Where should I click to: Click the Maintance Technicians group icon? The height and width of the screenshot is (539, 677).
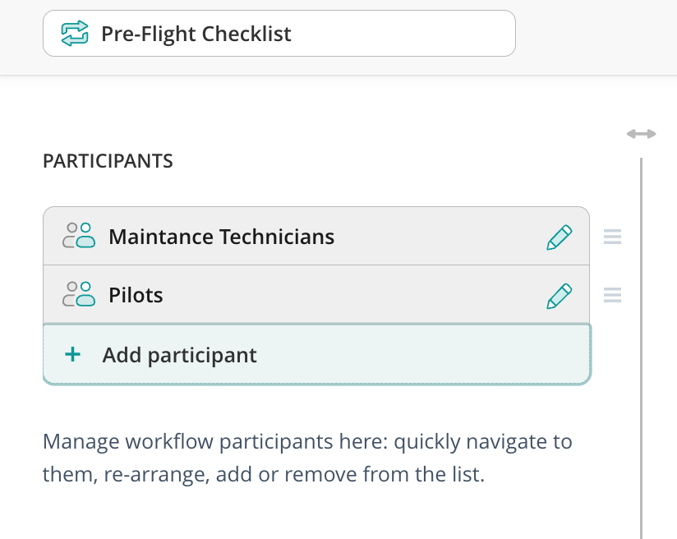tap(79, 237)
